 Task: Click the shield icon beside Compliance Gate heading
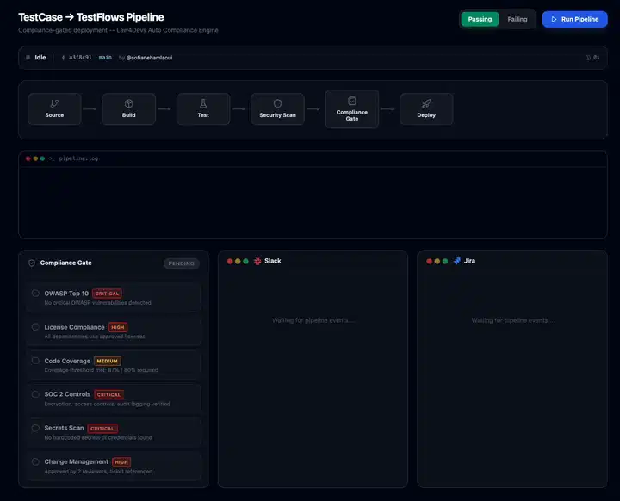(32, 263)
